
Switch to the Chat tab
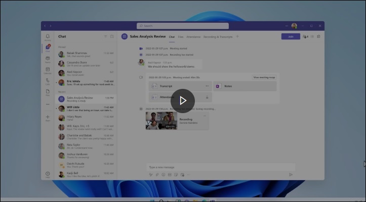click(x=172, y=37)
